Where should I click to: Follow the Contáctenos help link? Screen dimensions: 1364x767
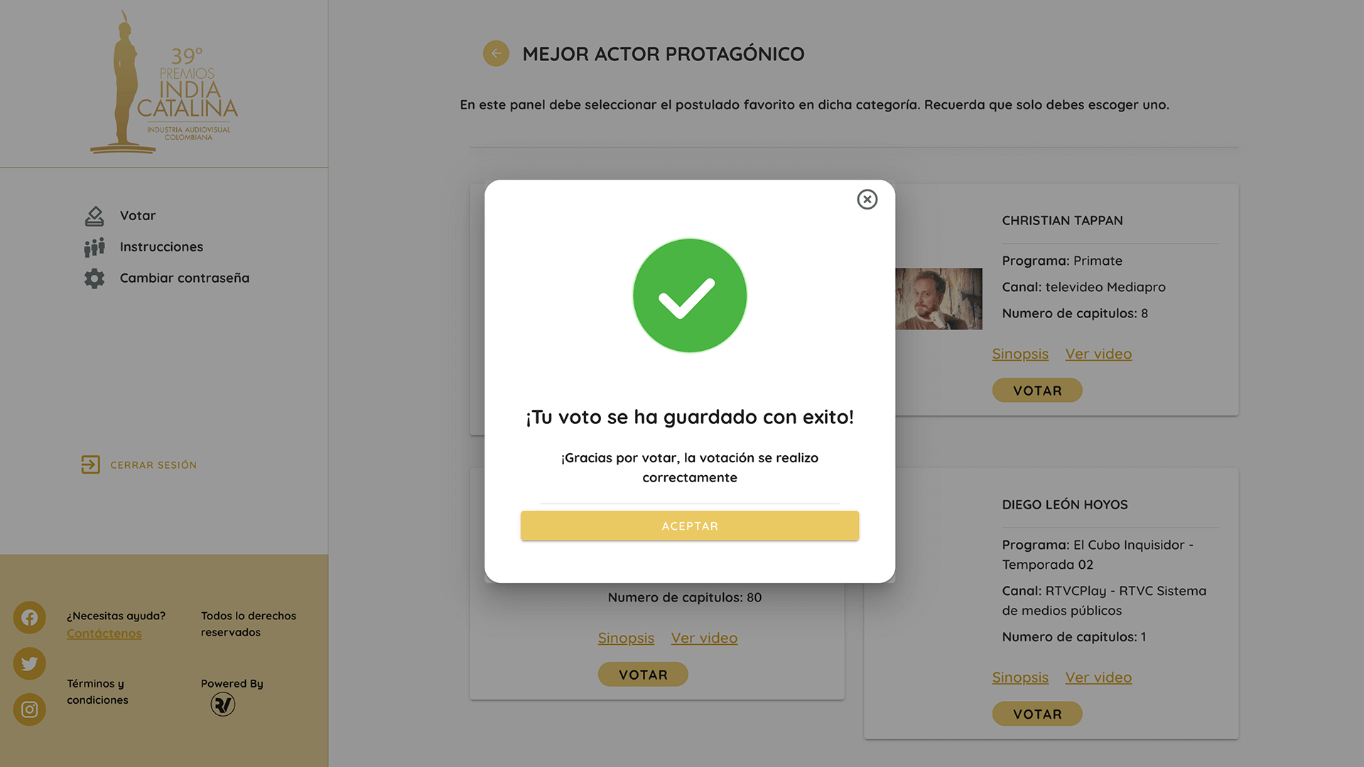[x=104, y=633]
